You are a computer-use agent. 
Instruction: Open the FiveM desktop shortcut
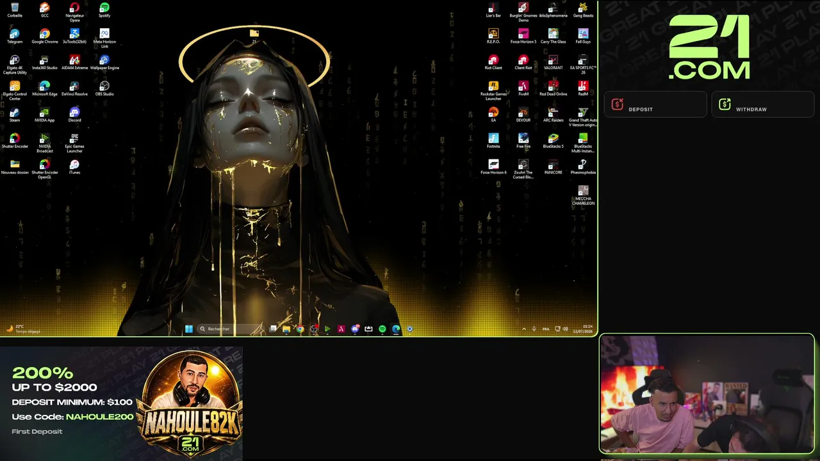click(x=523, y=89)
